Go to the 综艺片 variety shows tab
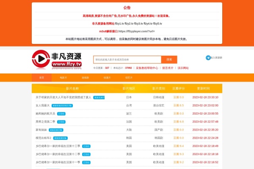This screenshot has height=169, width=254. [x=129, y=78]
